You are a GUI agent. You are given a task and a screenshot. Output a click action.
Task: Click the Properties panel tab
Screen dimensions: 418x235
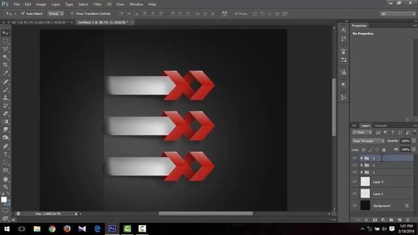359,25
